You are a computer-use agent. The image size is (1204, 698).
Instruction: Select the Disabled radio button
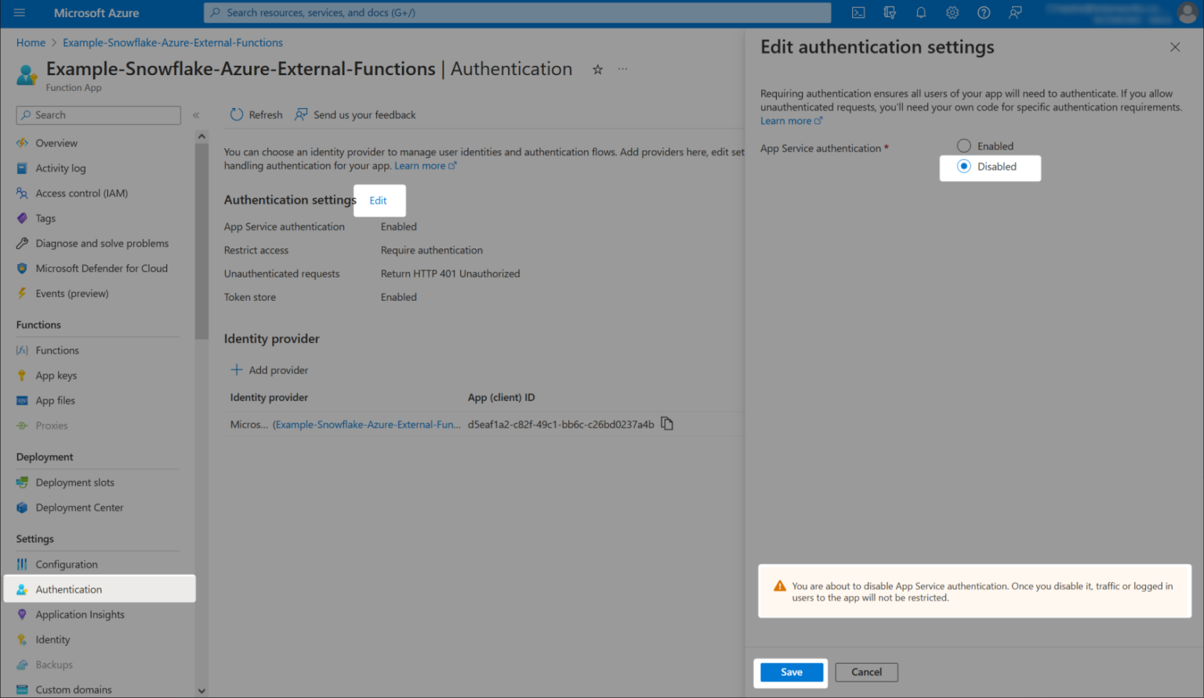click(x=962, y=167)
